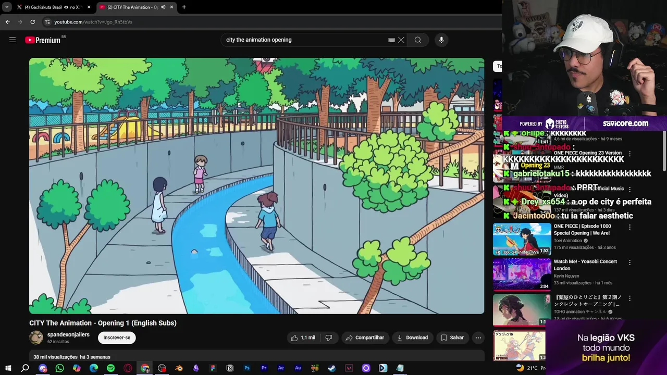Like the video (1,1 mil)
667x375 pixels.
coord(303,337)
